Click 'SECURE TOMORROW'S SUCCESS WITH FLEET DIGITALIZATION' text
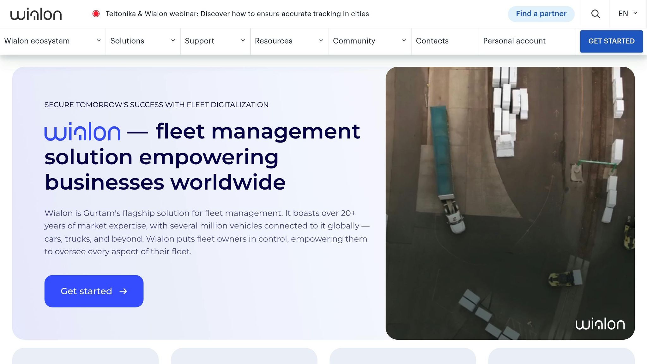This screenshot has width=647, height=364. (x=156, y=105)
